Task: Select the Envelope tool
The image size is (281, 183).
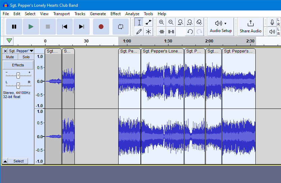Action: (148, 23)
